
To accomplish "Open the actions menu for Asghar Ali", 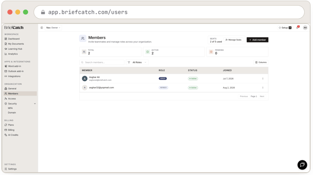I will click(263, 78).
